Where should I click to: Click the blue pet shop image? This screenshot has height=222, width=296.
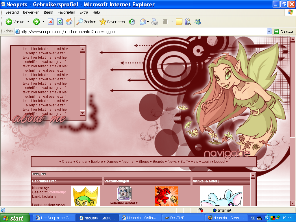click(221, 196)
